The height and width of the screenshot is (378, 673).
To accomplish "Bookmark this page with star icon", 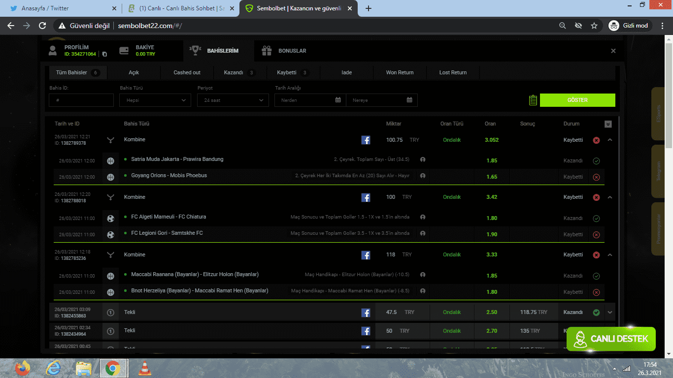I will [x=594, y=26].
